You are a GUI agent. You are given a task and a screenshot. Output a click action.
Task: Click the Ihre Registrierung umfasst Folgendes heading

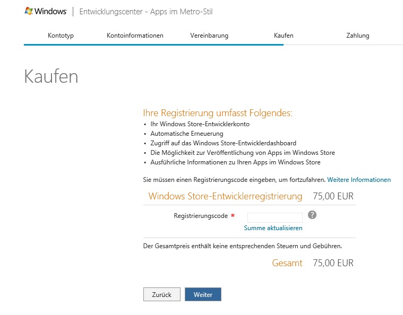click(218, 113)
